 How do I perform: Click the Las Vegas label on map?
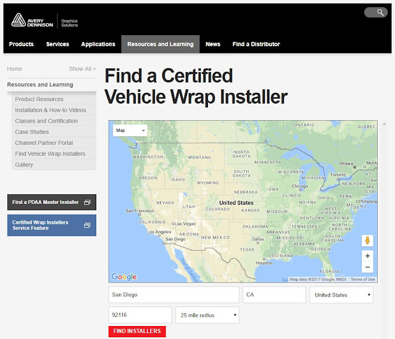(x=185, y=224)
